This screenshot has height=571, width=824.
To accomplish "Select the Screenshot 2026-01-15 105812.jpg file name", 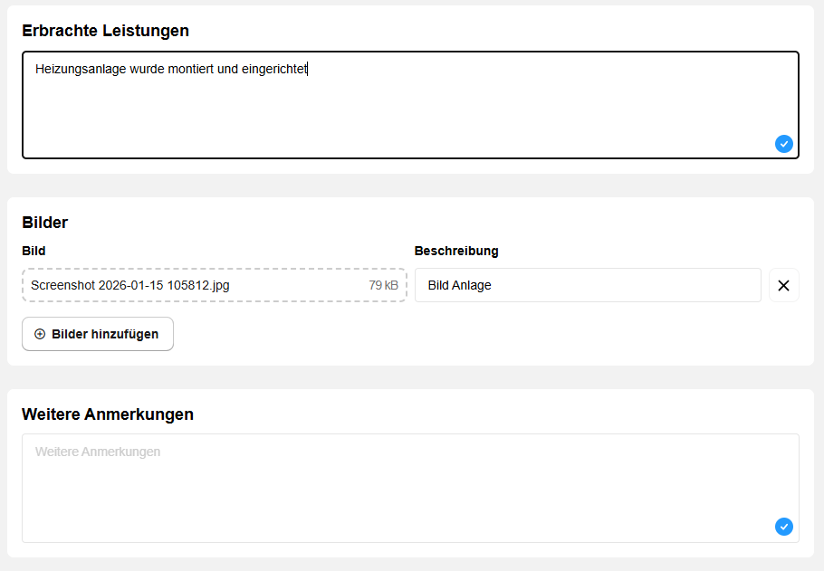I will click(130, 285).
